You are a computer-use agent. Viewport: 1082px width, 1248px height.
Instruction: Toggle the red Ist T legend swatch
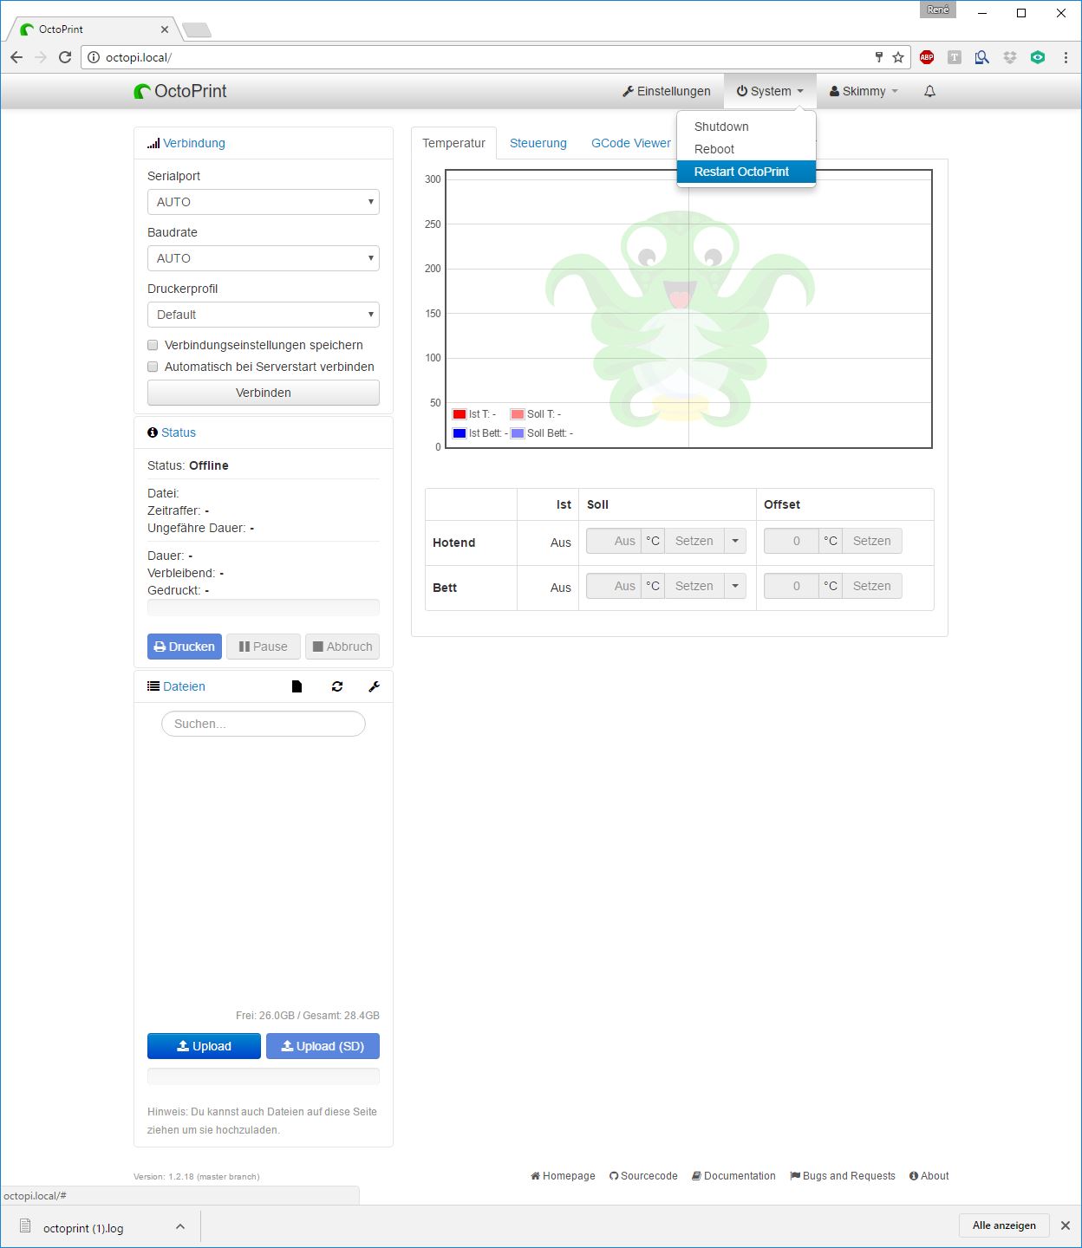coord(460,414)
